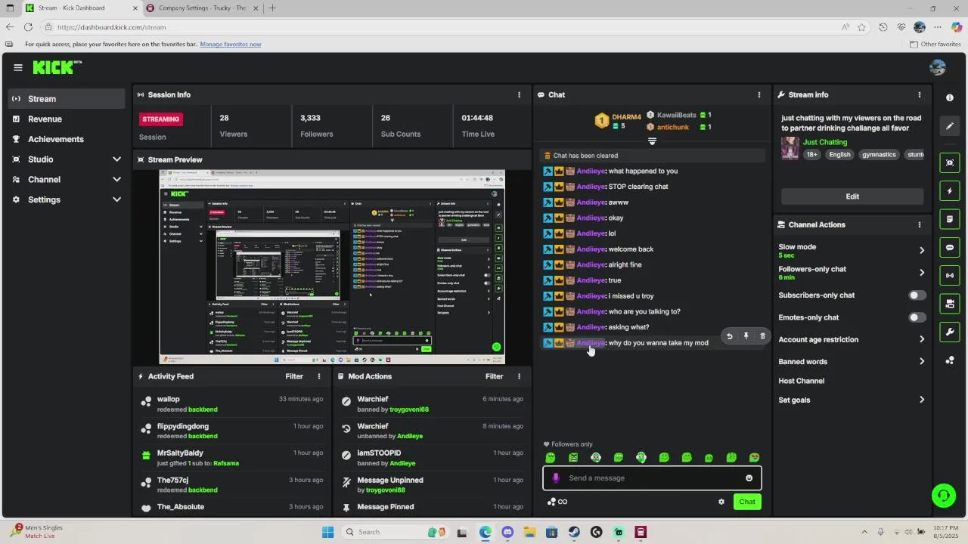Open Revenue in the left sidebar
The image size is (968, 544).
pyautogui.click(x=67, y=119)
